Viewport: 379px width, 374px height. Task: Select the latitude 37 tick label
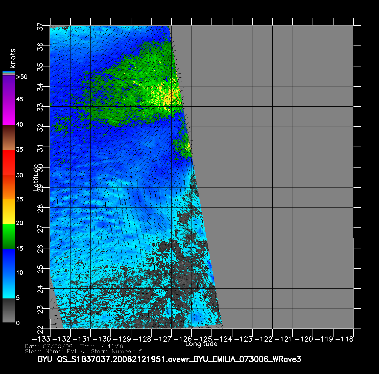coord(40,26)
